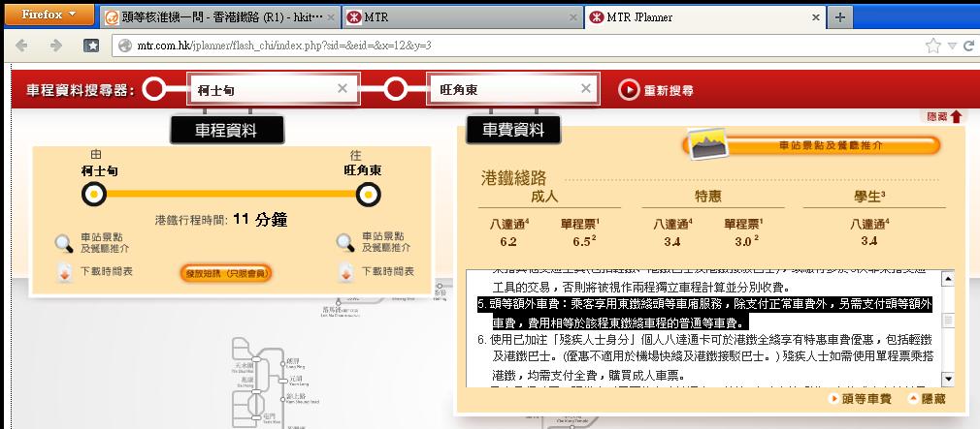The image size is (980, 429).
Task: Switch to the 頭等核准機一問 hkitalk tab
Action: click(x=220, y=17)
